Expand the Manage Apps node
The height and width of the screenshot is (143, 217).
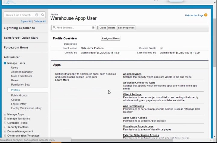pyautogui.click(x=5, y=114)
